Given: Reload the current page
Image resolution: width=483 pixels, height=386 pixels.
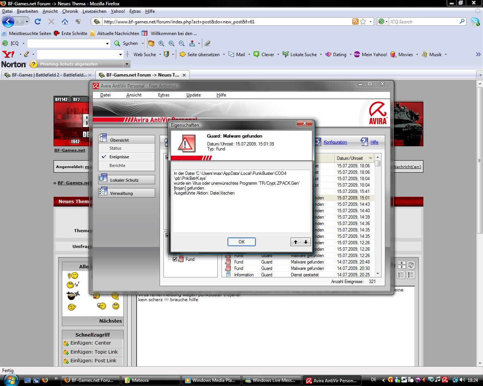Looking at the screenshot, I should pyautogui.click(x=38, y=21).
